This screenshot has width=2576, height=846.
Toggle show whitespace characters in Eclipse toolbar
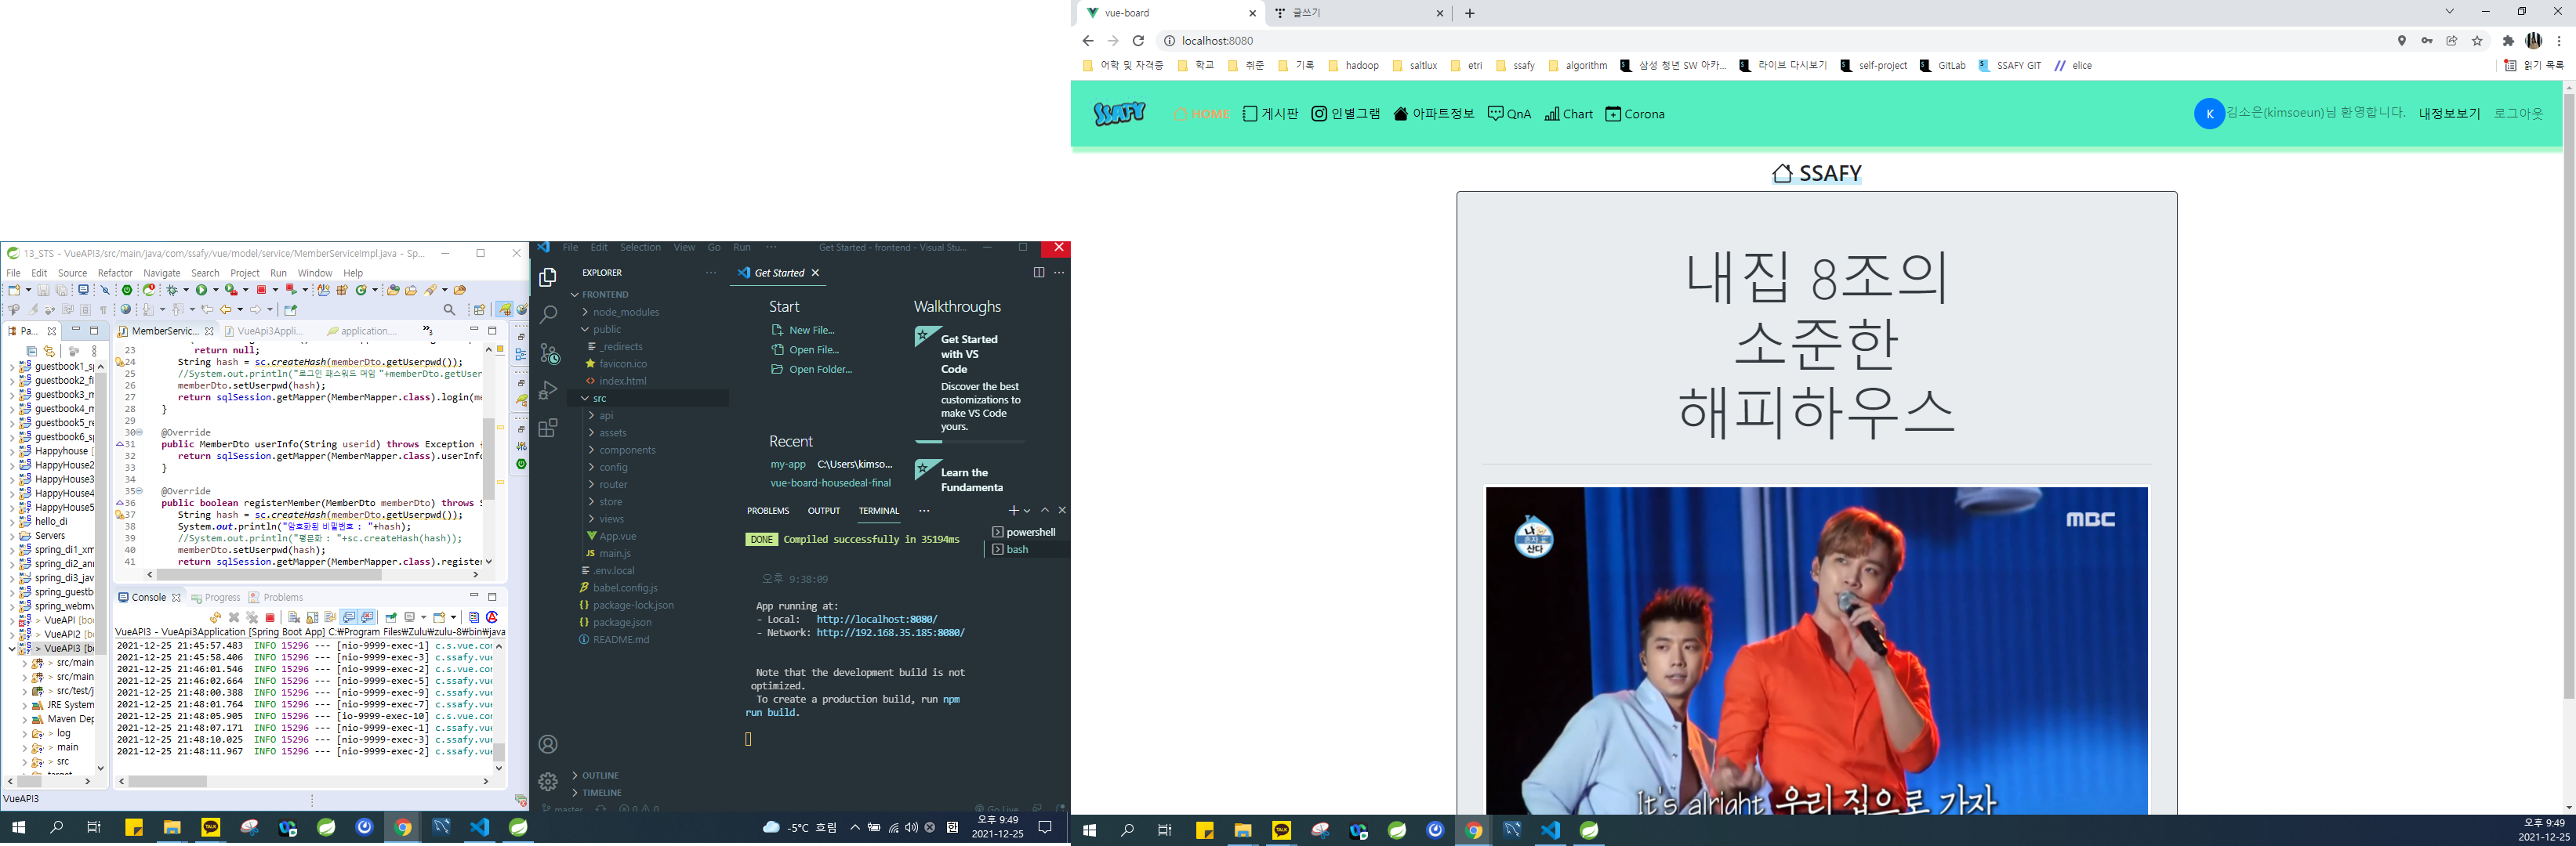tap(103, 309)
